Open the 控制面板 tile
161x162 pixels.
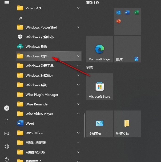100,124
